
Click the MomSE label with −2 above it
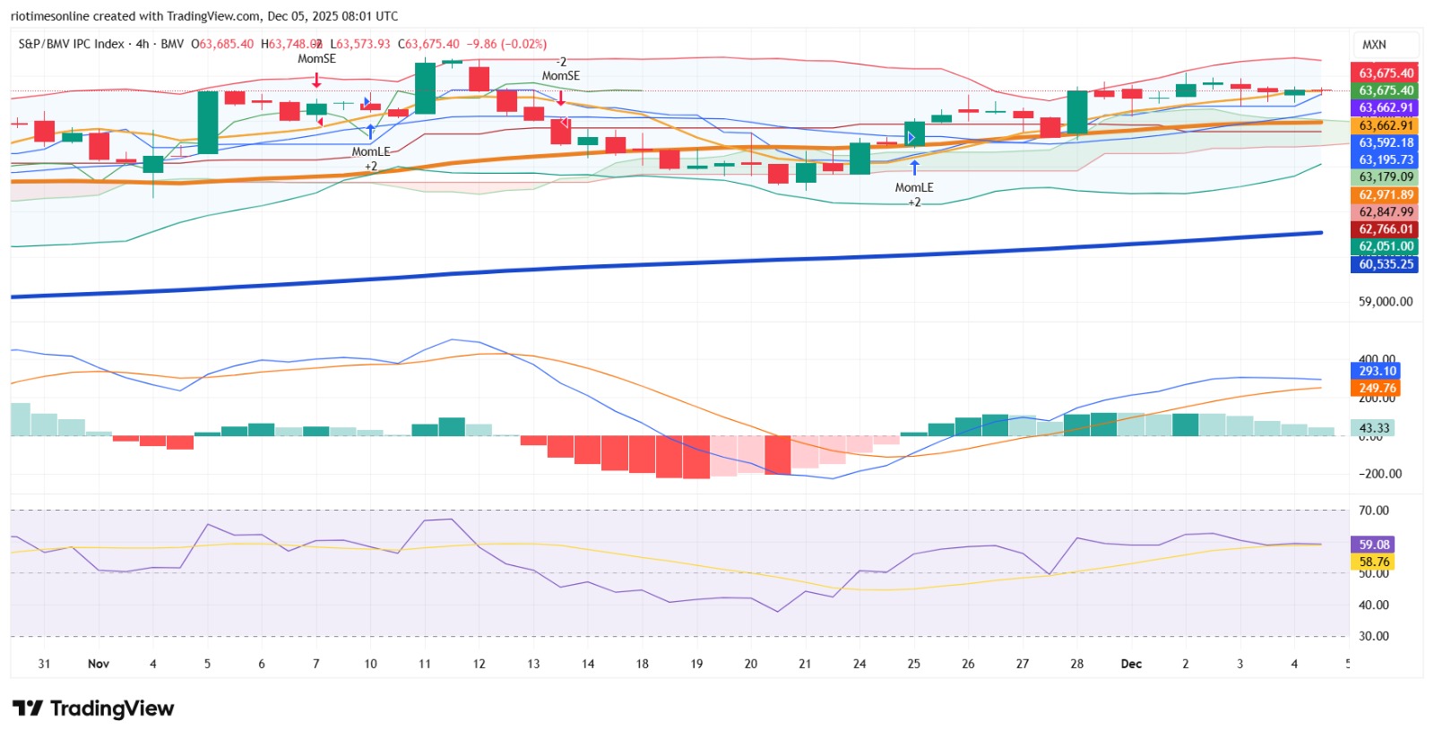click(561, 76)
